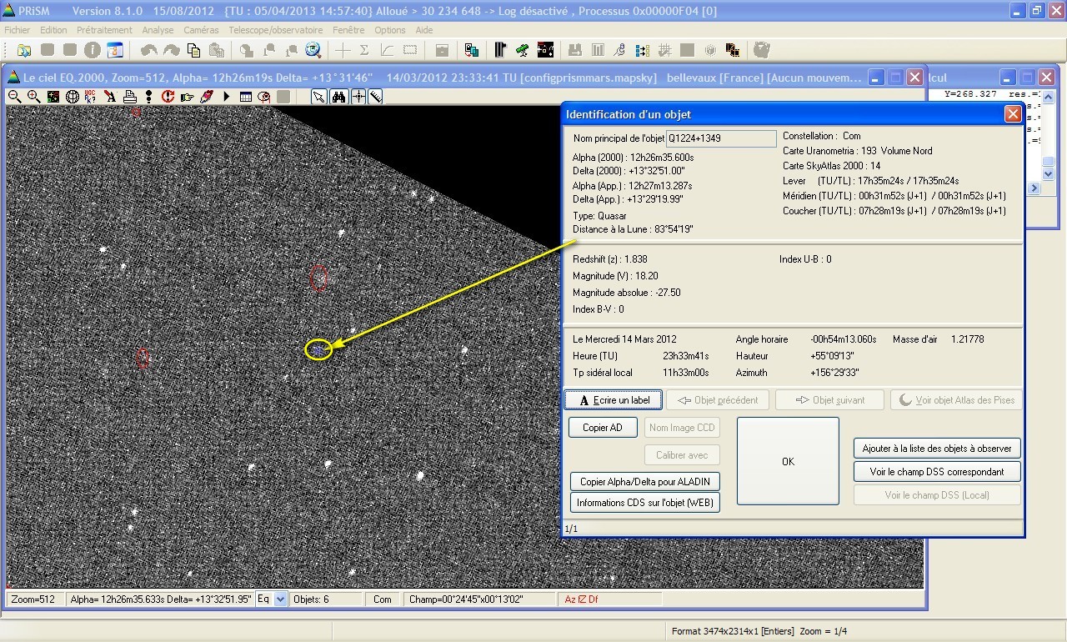
Task: Click the zoom out magnifier icon
Action: click(x=14, y=97)
